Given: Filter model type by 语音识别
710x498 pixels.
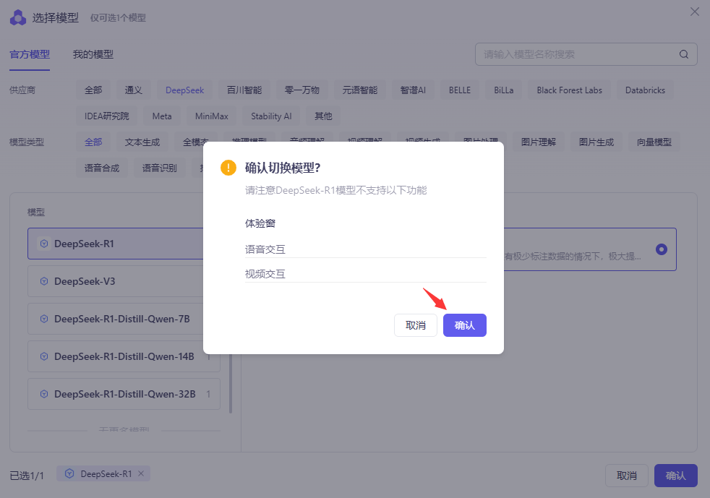Looking at the screenshot, I should (x=159, y=168).
